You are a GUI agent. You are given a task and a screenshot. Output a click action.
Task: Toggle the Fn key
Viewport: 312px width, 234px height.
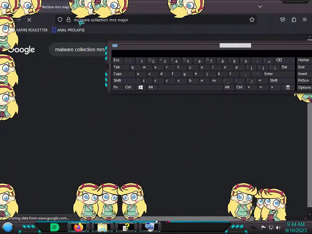point(117,87)
